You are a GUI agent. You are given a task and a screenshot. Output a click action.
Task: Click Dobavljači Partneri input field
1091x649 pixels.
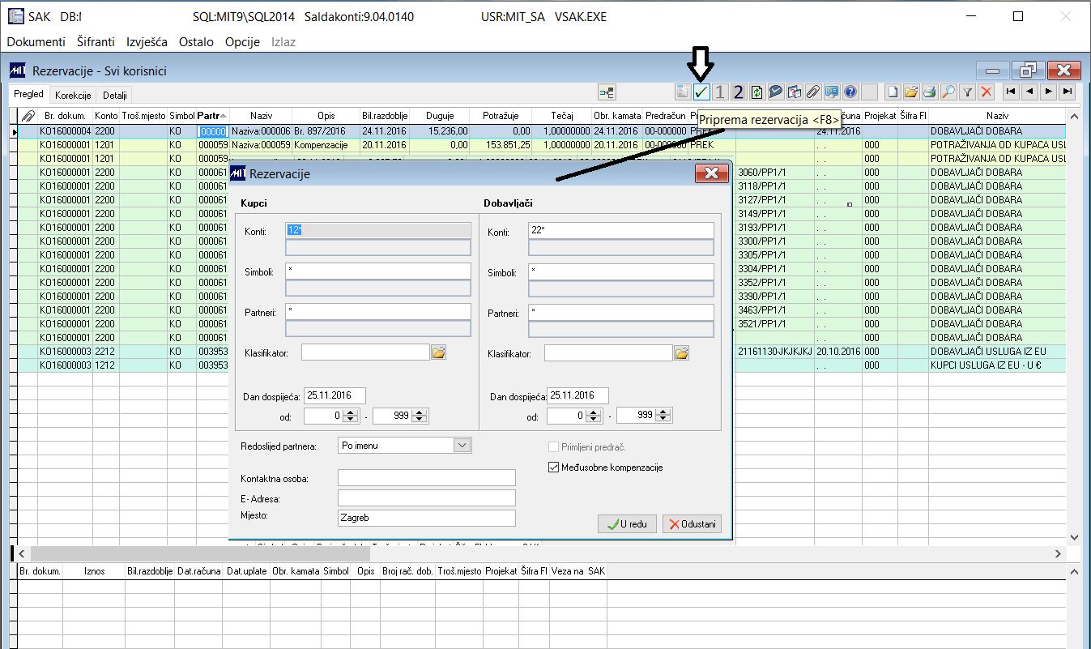pos(621,312)
